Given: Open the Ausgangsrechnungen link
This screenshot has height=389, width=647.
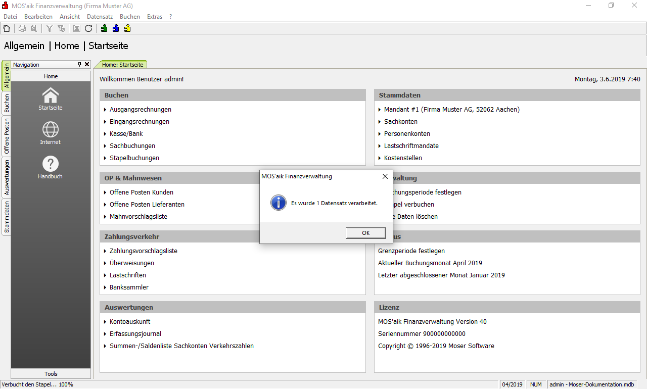Looking at the screenshot, I should (x=141, y=110).
